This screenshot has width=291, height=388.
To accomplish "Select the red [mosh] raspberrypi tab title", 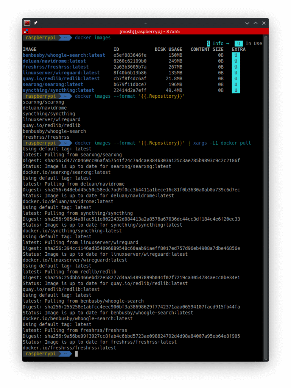I will (145, 31).
